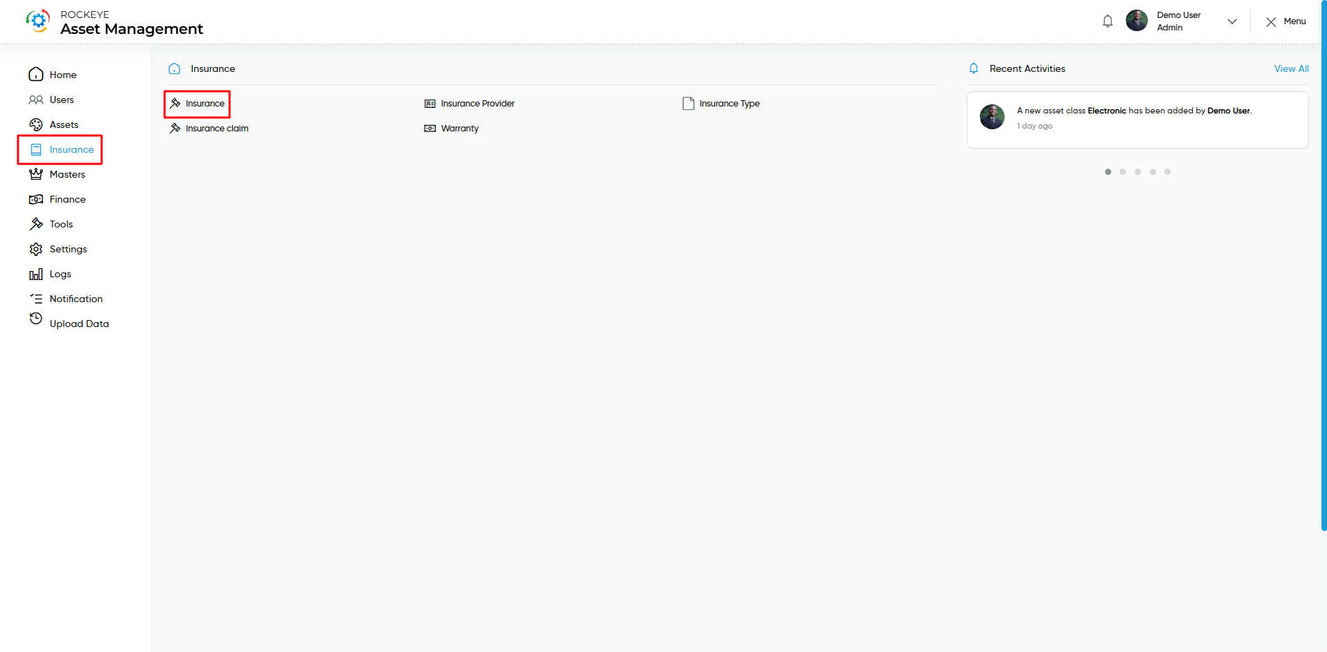Open the Insurance claim link
The width and height of the screenshot is (1327, 652).
click(x=216, y=129)
